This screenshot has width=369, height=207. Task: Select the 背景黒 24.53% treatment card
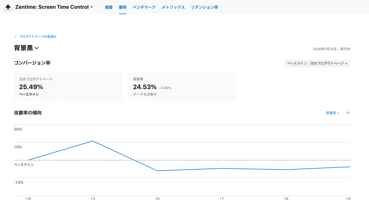(x=182, y=87)
